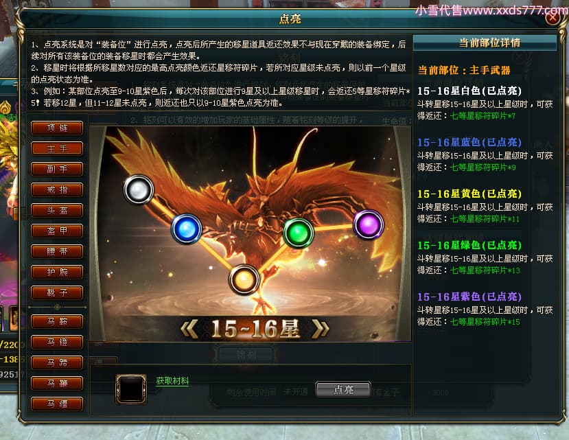Click the empty material slot box

coord(131,389)
